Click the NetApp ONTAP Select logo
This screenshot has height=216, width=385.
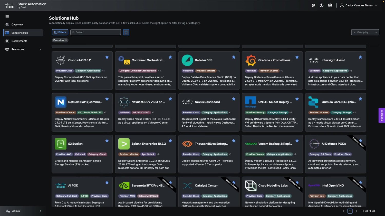click(251, 102)
